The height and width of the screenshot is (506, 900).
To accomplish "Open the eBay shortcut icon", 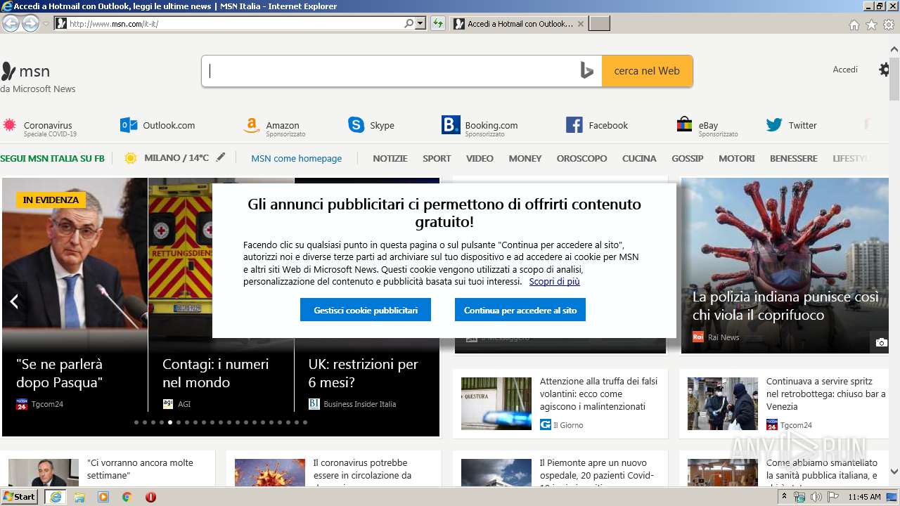I will 684,125.
